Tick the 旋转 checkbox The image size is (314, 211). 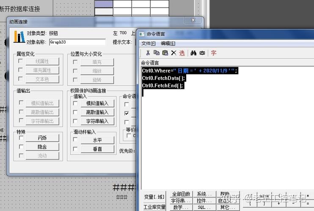point(75,80)
